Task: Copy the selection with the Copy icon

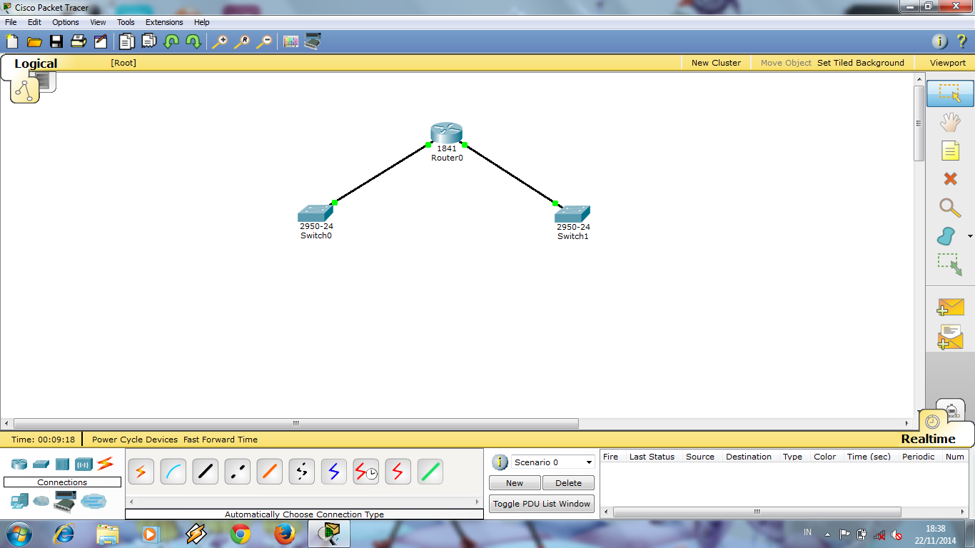Action: pos(126,41)
